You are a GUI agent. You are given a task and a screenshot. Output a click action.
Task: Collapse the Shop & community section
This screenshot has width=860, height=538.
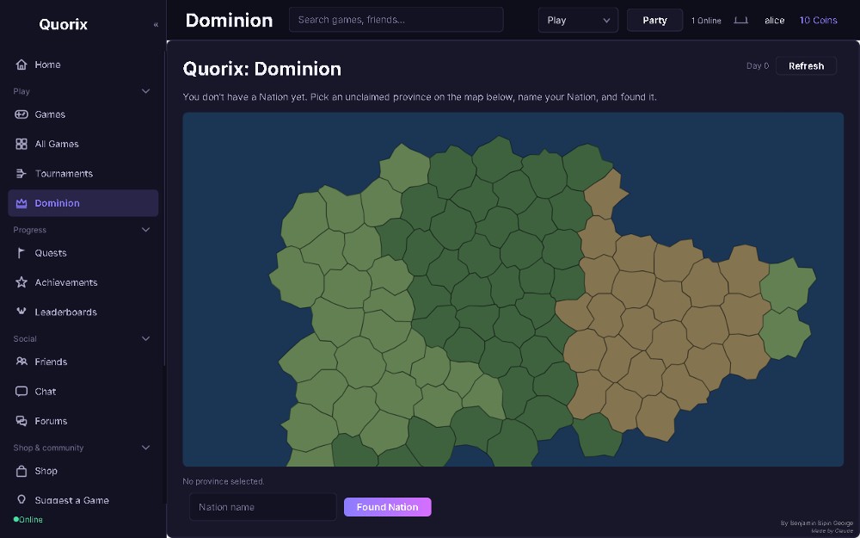point(146,448)
